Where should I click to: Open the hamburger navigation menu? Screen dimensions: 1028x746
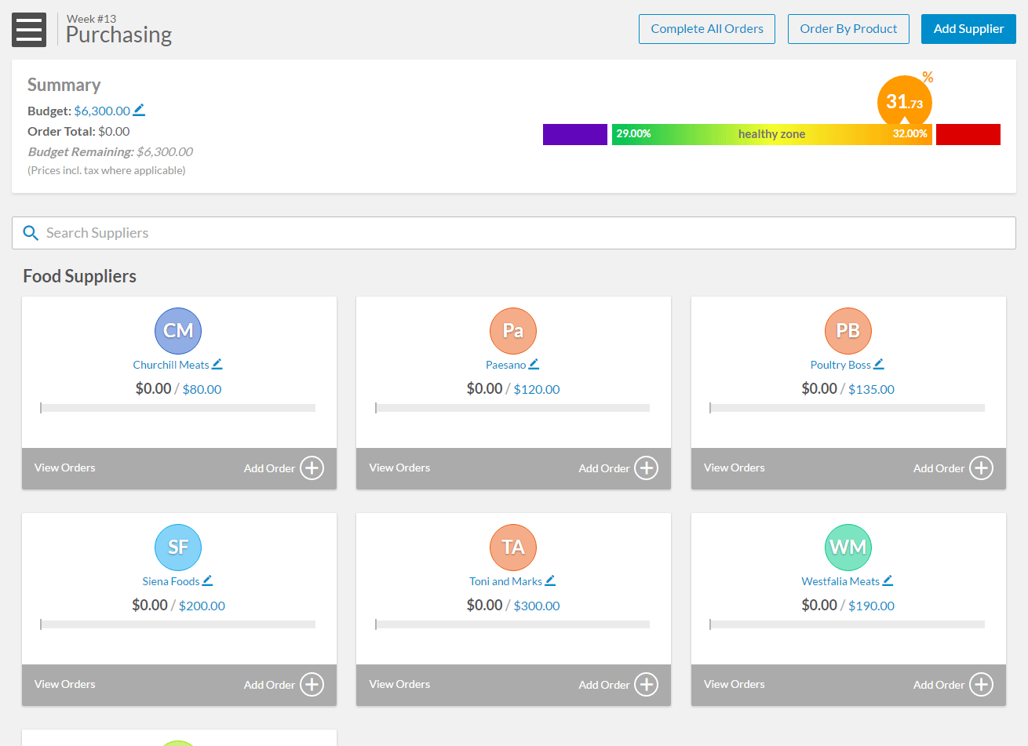(29, 30)
